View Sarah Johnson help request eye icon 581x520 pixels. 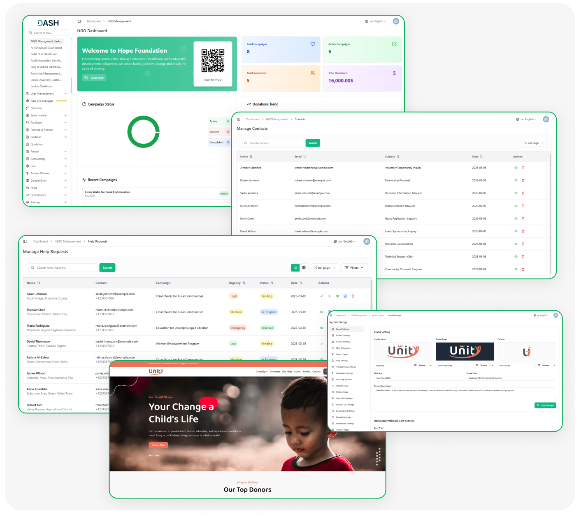(337, 296)
